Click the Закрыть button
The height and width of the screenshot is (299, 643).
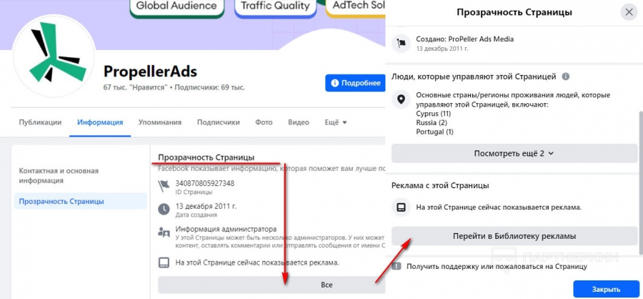pyautogui.click(x=606, y=289)
